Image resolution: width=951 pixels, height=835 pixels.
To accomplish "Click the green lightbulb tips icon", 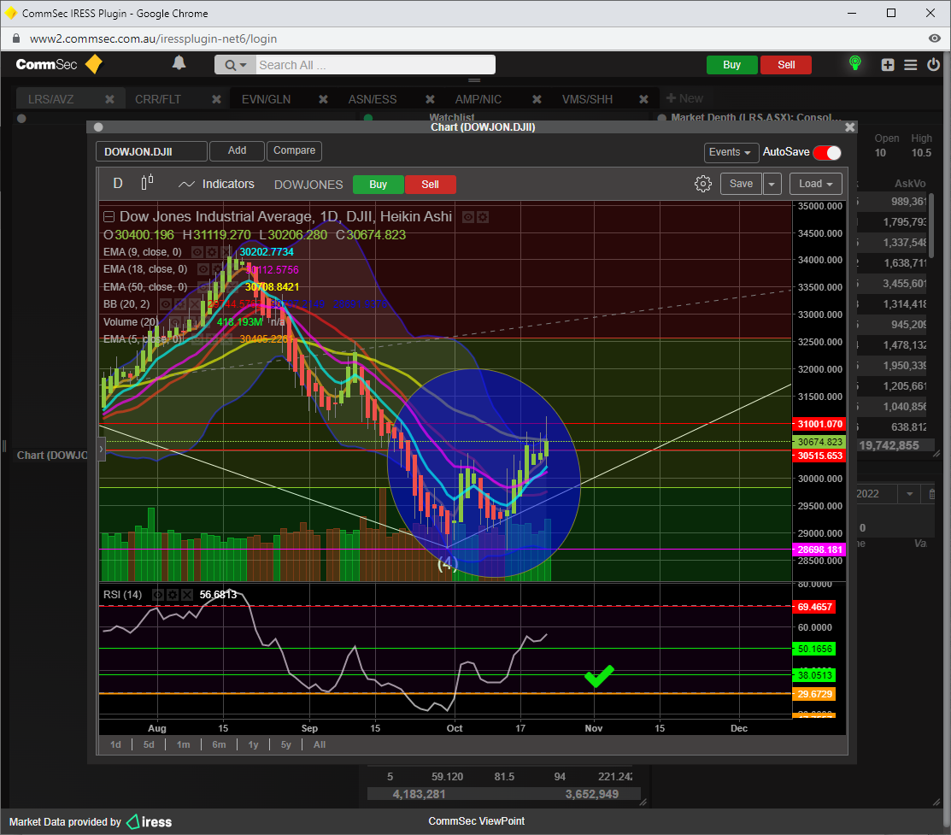I will 854,64.
